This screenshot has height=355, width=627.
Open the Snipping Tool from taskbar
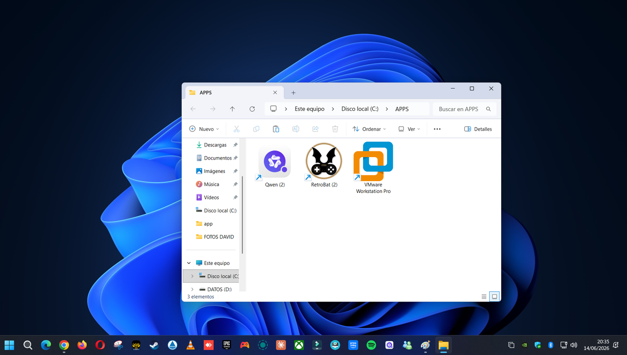[118, 345]
